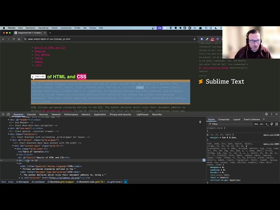Image resolution: width=280 pixels, height=210 pixels.
Task: Show more Styles pane tabs chevron
Action: 264,119
